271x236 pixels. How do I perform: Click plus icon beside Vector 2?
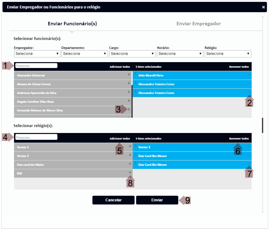pos(130,155)
